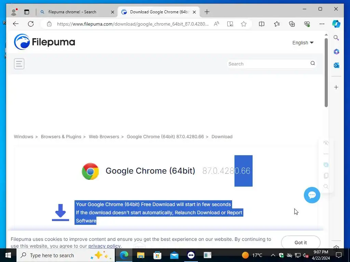The image size is (350, 262).
Task: Show hidden system tray icons
Action: click(273, 255)
